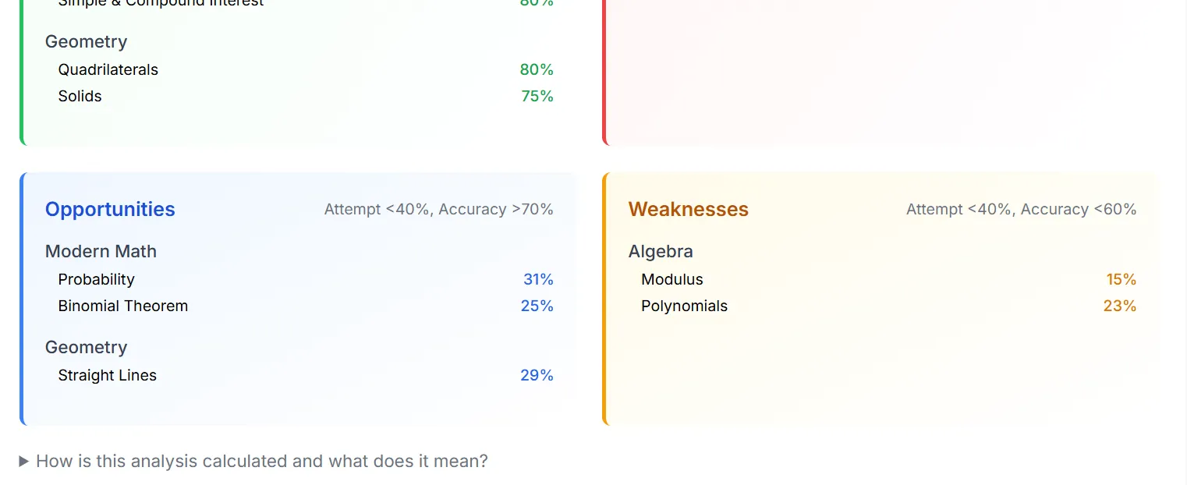Select the Modern Math category label

pyautogui.click(x=101, y=251)
